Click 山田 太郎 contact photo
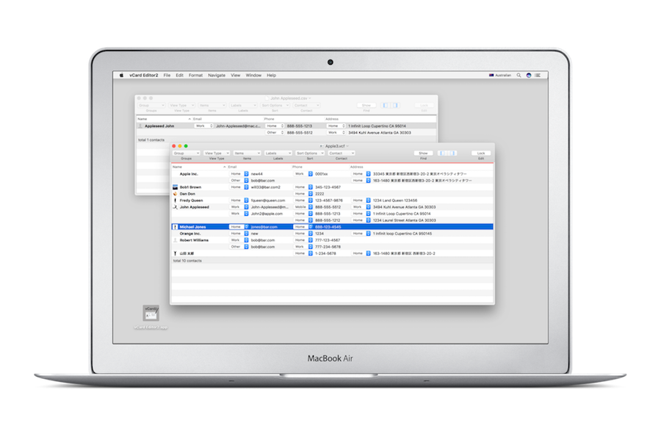 click(x=176, y=253)
